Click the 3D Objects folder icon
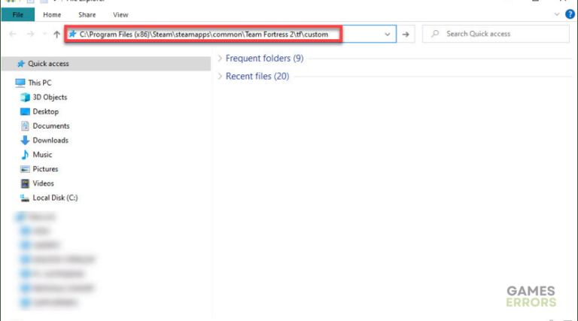Viewport: 578px width, 321px height. pyautogui.click(x=25, y=97)
